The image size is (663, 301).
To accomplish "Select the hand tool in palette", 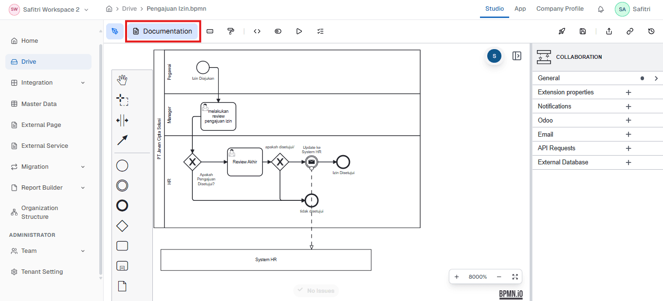I will pos(122,80).
